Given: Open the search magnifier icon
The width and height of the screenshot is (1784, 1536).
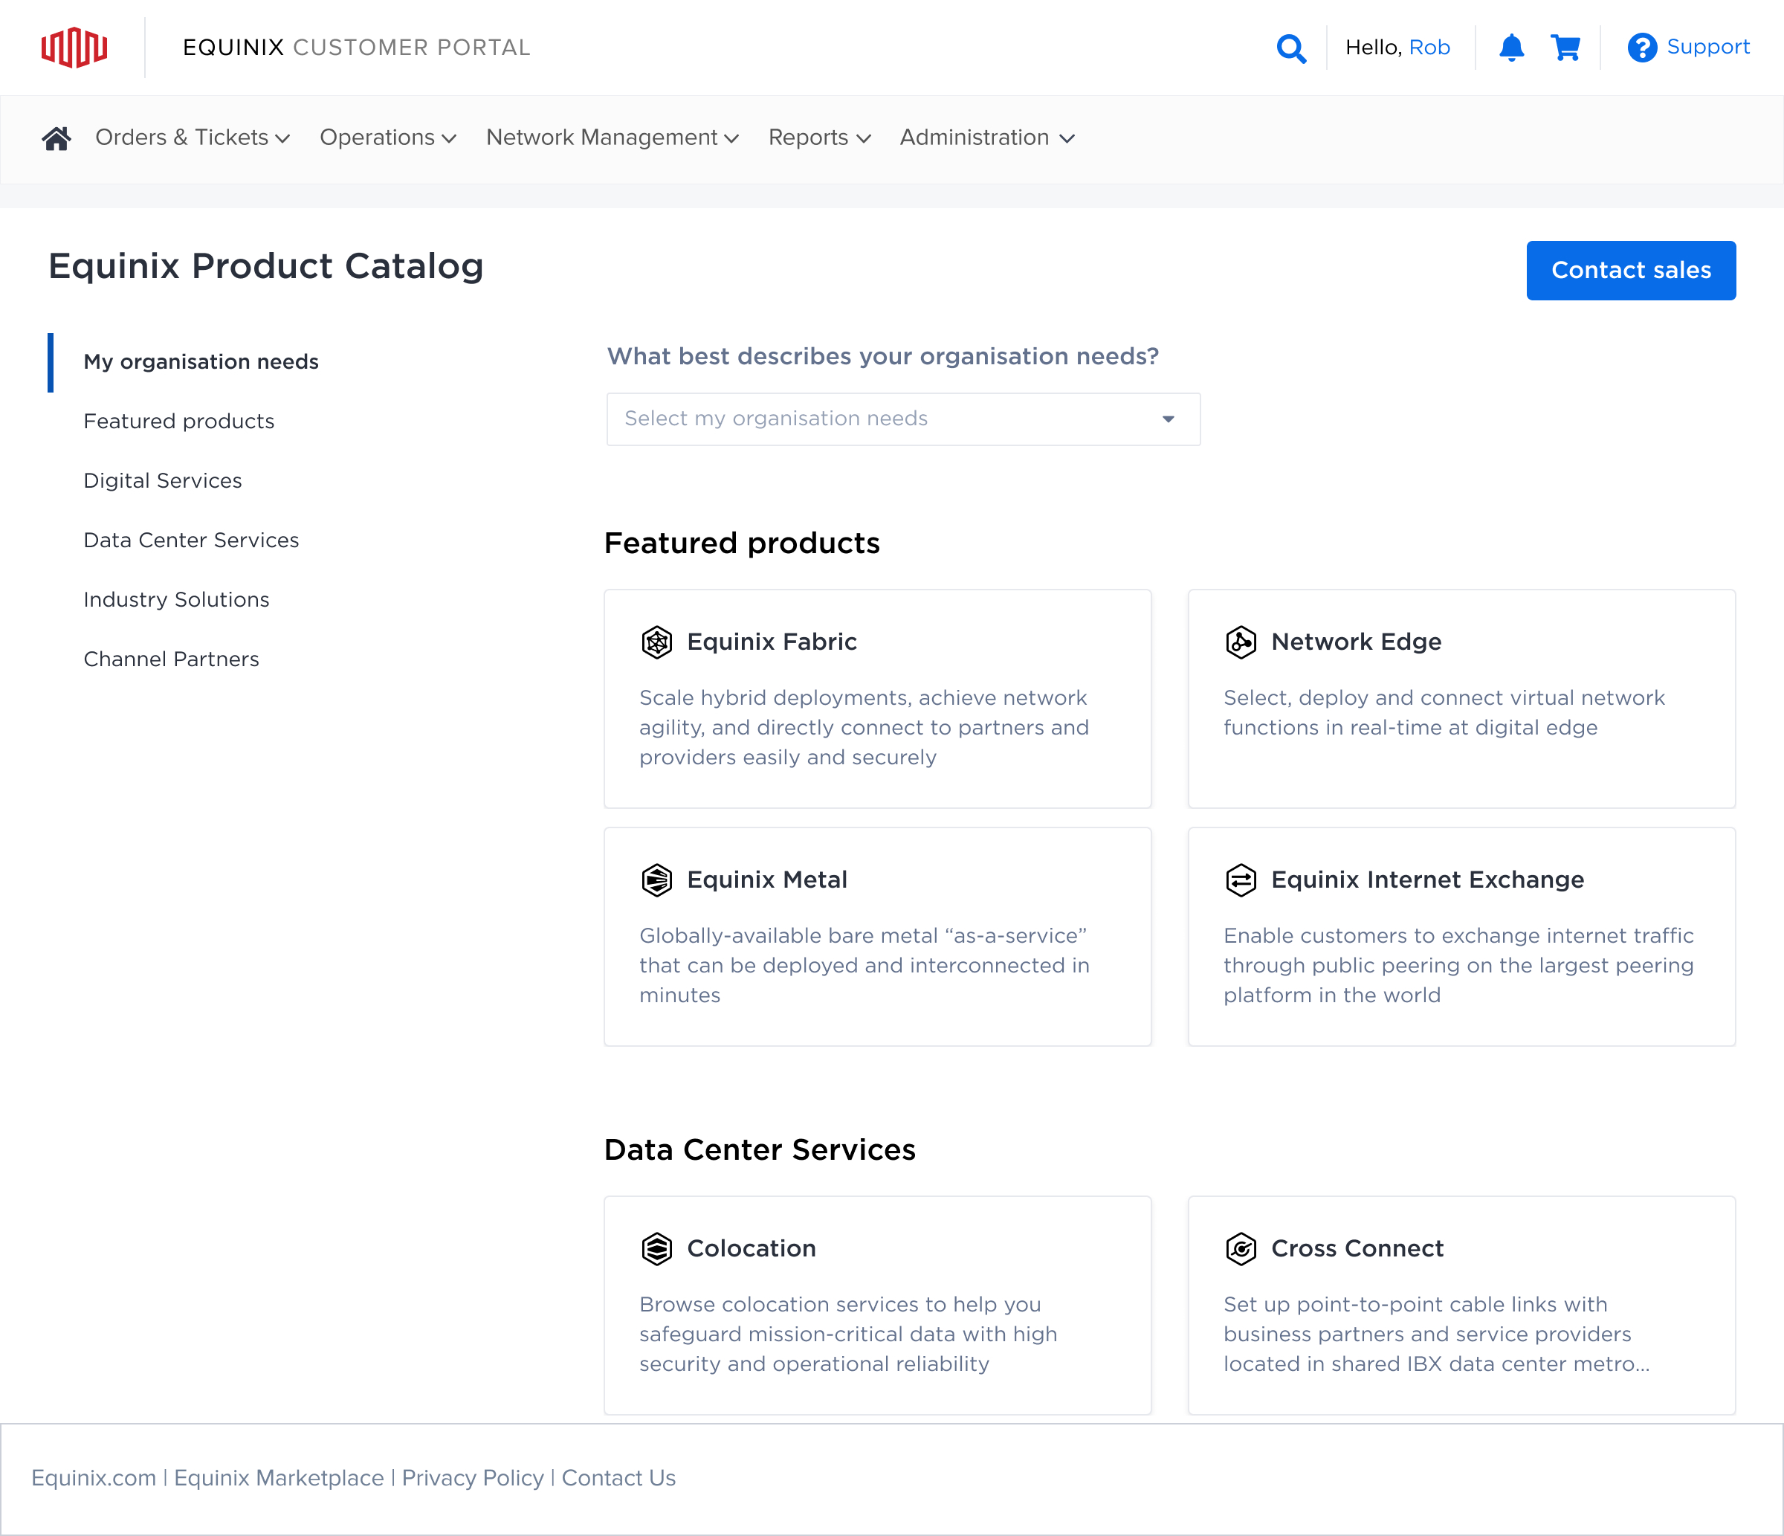Looking at the screenshot, I should pos(1290,48).
